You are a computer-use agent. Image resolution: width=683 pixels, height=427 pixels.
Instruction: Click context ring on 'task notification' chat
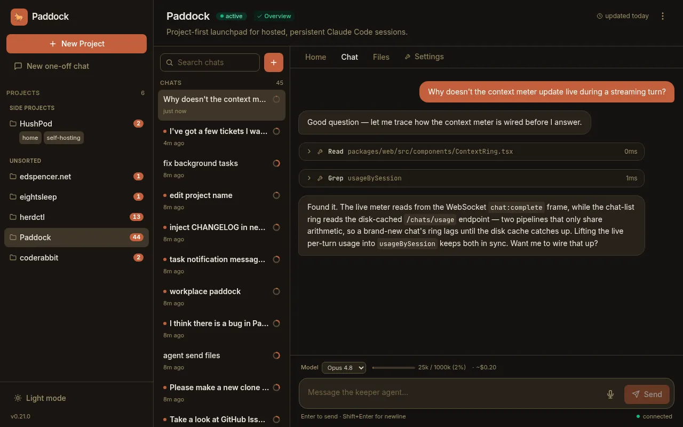[x=276, y=259]
